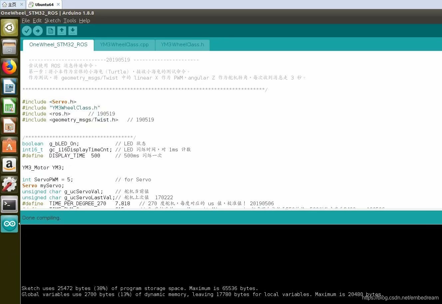Click the '// for Servo' comment
Image resolution: width=442 pixels, height=304 pixels.
click(x=133, y=180)
